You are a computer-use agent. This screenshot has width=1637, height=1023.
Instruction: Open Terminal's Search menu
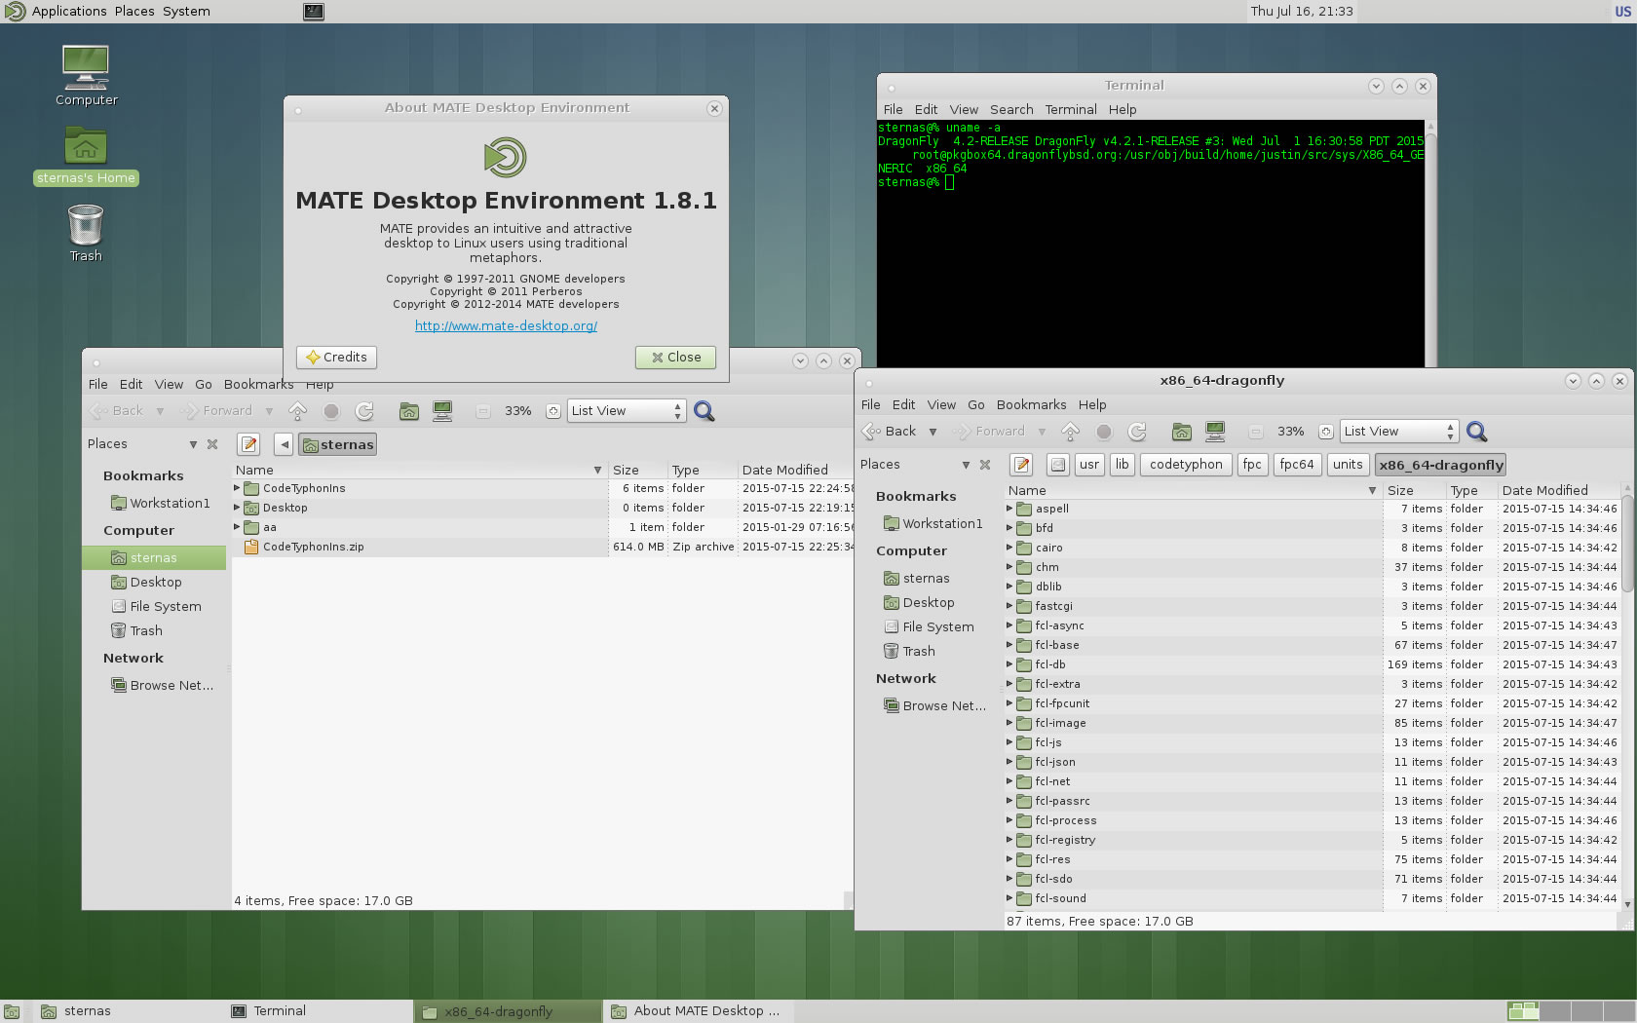[x=1011, y=110]
